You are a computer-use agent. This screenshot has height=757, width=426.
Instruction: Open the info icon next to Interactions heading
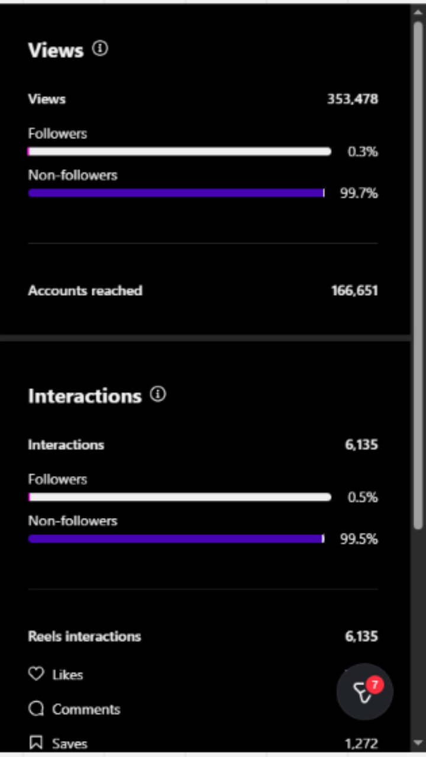[157, 394]
